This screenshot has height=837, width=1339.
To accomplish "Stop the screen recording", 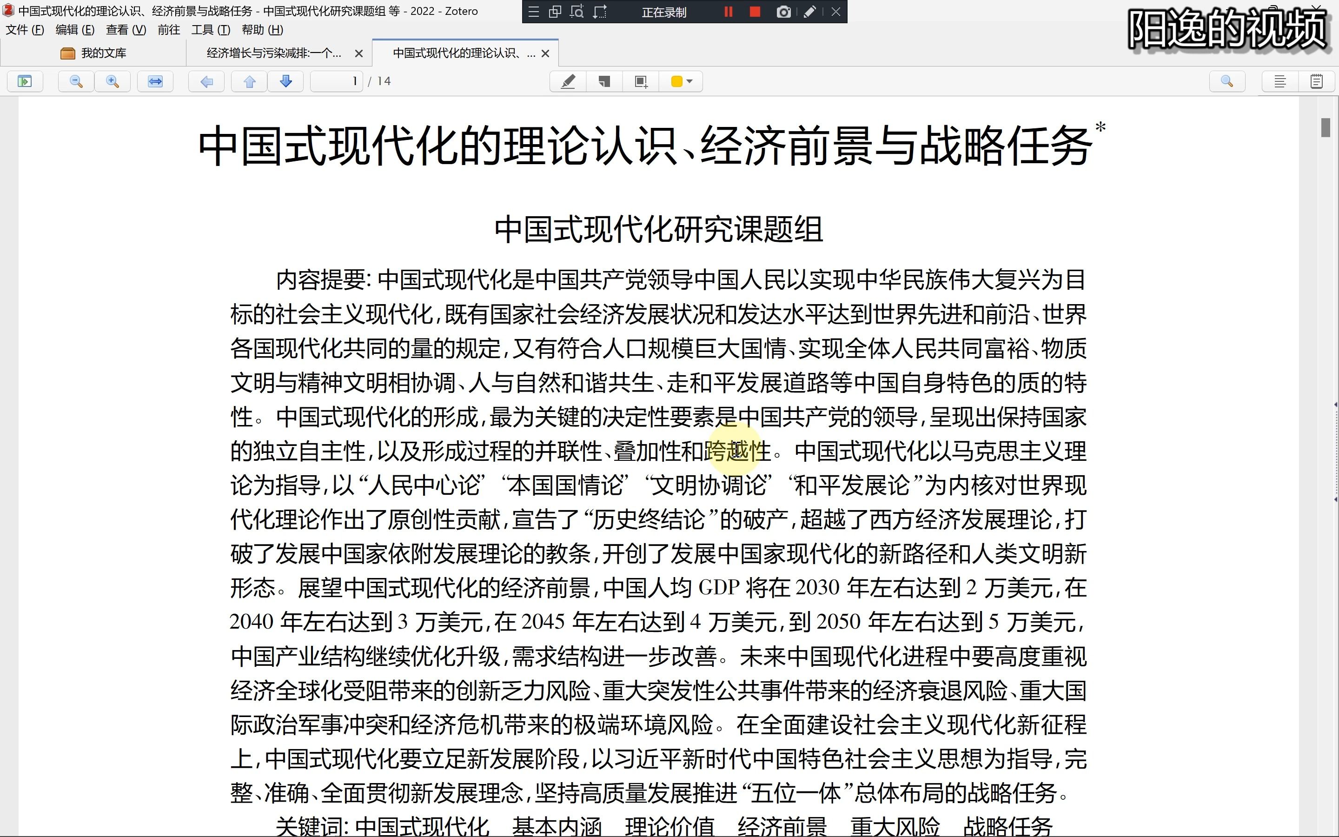I will tap(754, 12).
